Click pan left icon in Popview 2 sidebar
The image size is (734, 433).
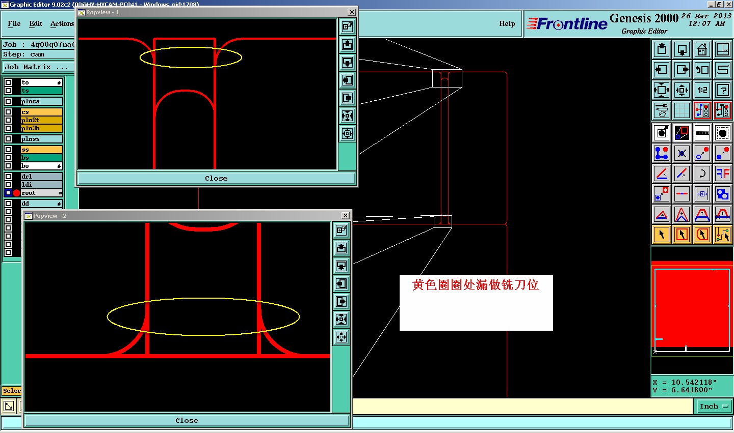(x=341, y=283)
